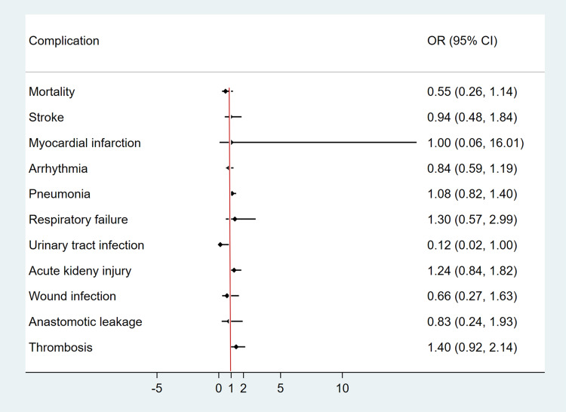Click the 5 axis tick label
The height and width of the screenshot is (412, 566).
tap(281, 389)
